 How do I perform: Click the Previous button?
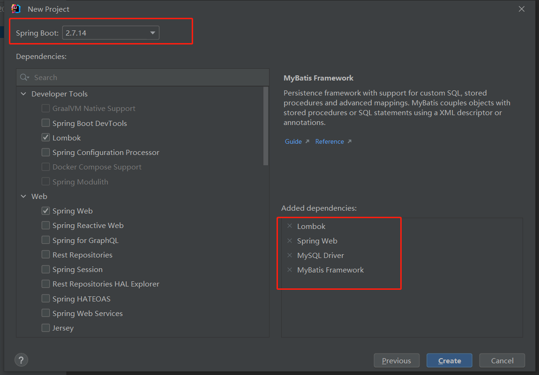coord(397,360)
